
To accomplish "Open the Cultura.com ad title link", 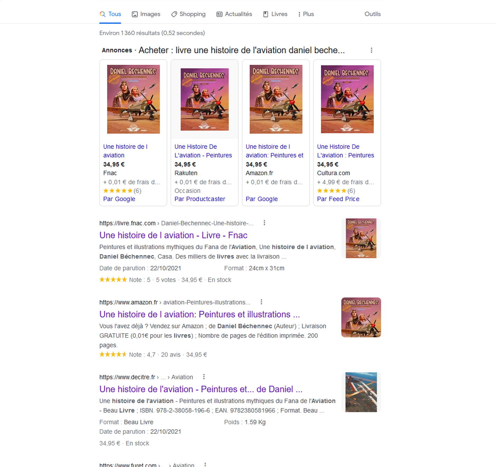I will click(345, 151).
